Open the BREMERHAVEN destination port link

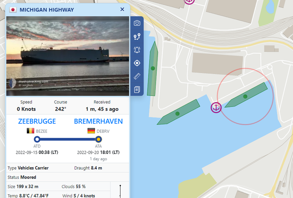click(x=98, y=121)
